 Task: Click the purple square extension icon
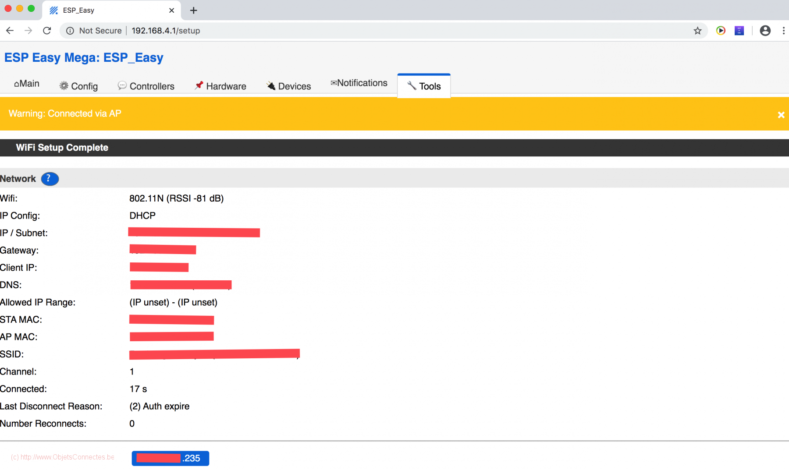pos(739,31)
